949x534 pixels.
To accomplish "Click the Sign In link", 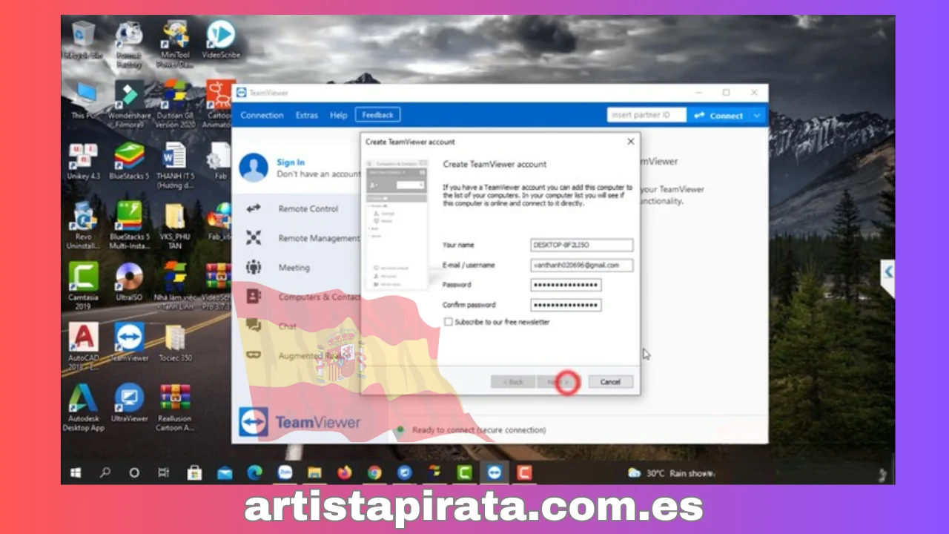I will pyautogui.click(x=291, y=162).
